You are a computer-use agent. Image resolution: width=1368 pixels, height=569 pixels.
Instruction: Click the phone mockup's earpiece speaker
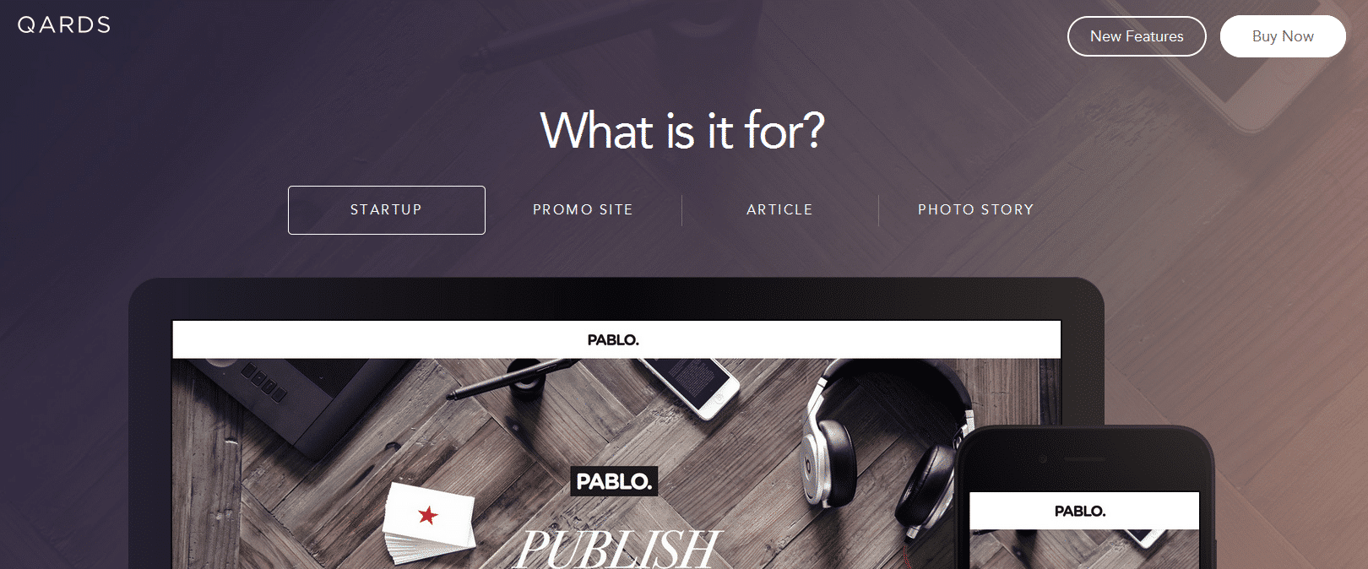tap(1084, 459)
